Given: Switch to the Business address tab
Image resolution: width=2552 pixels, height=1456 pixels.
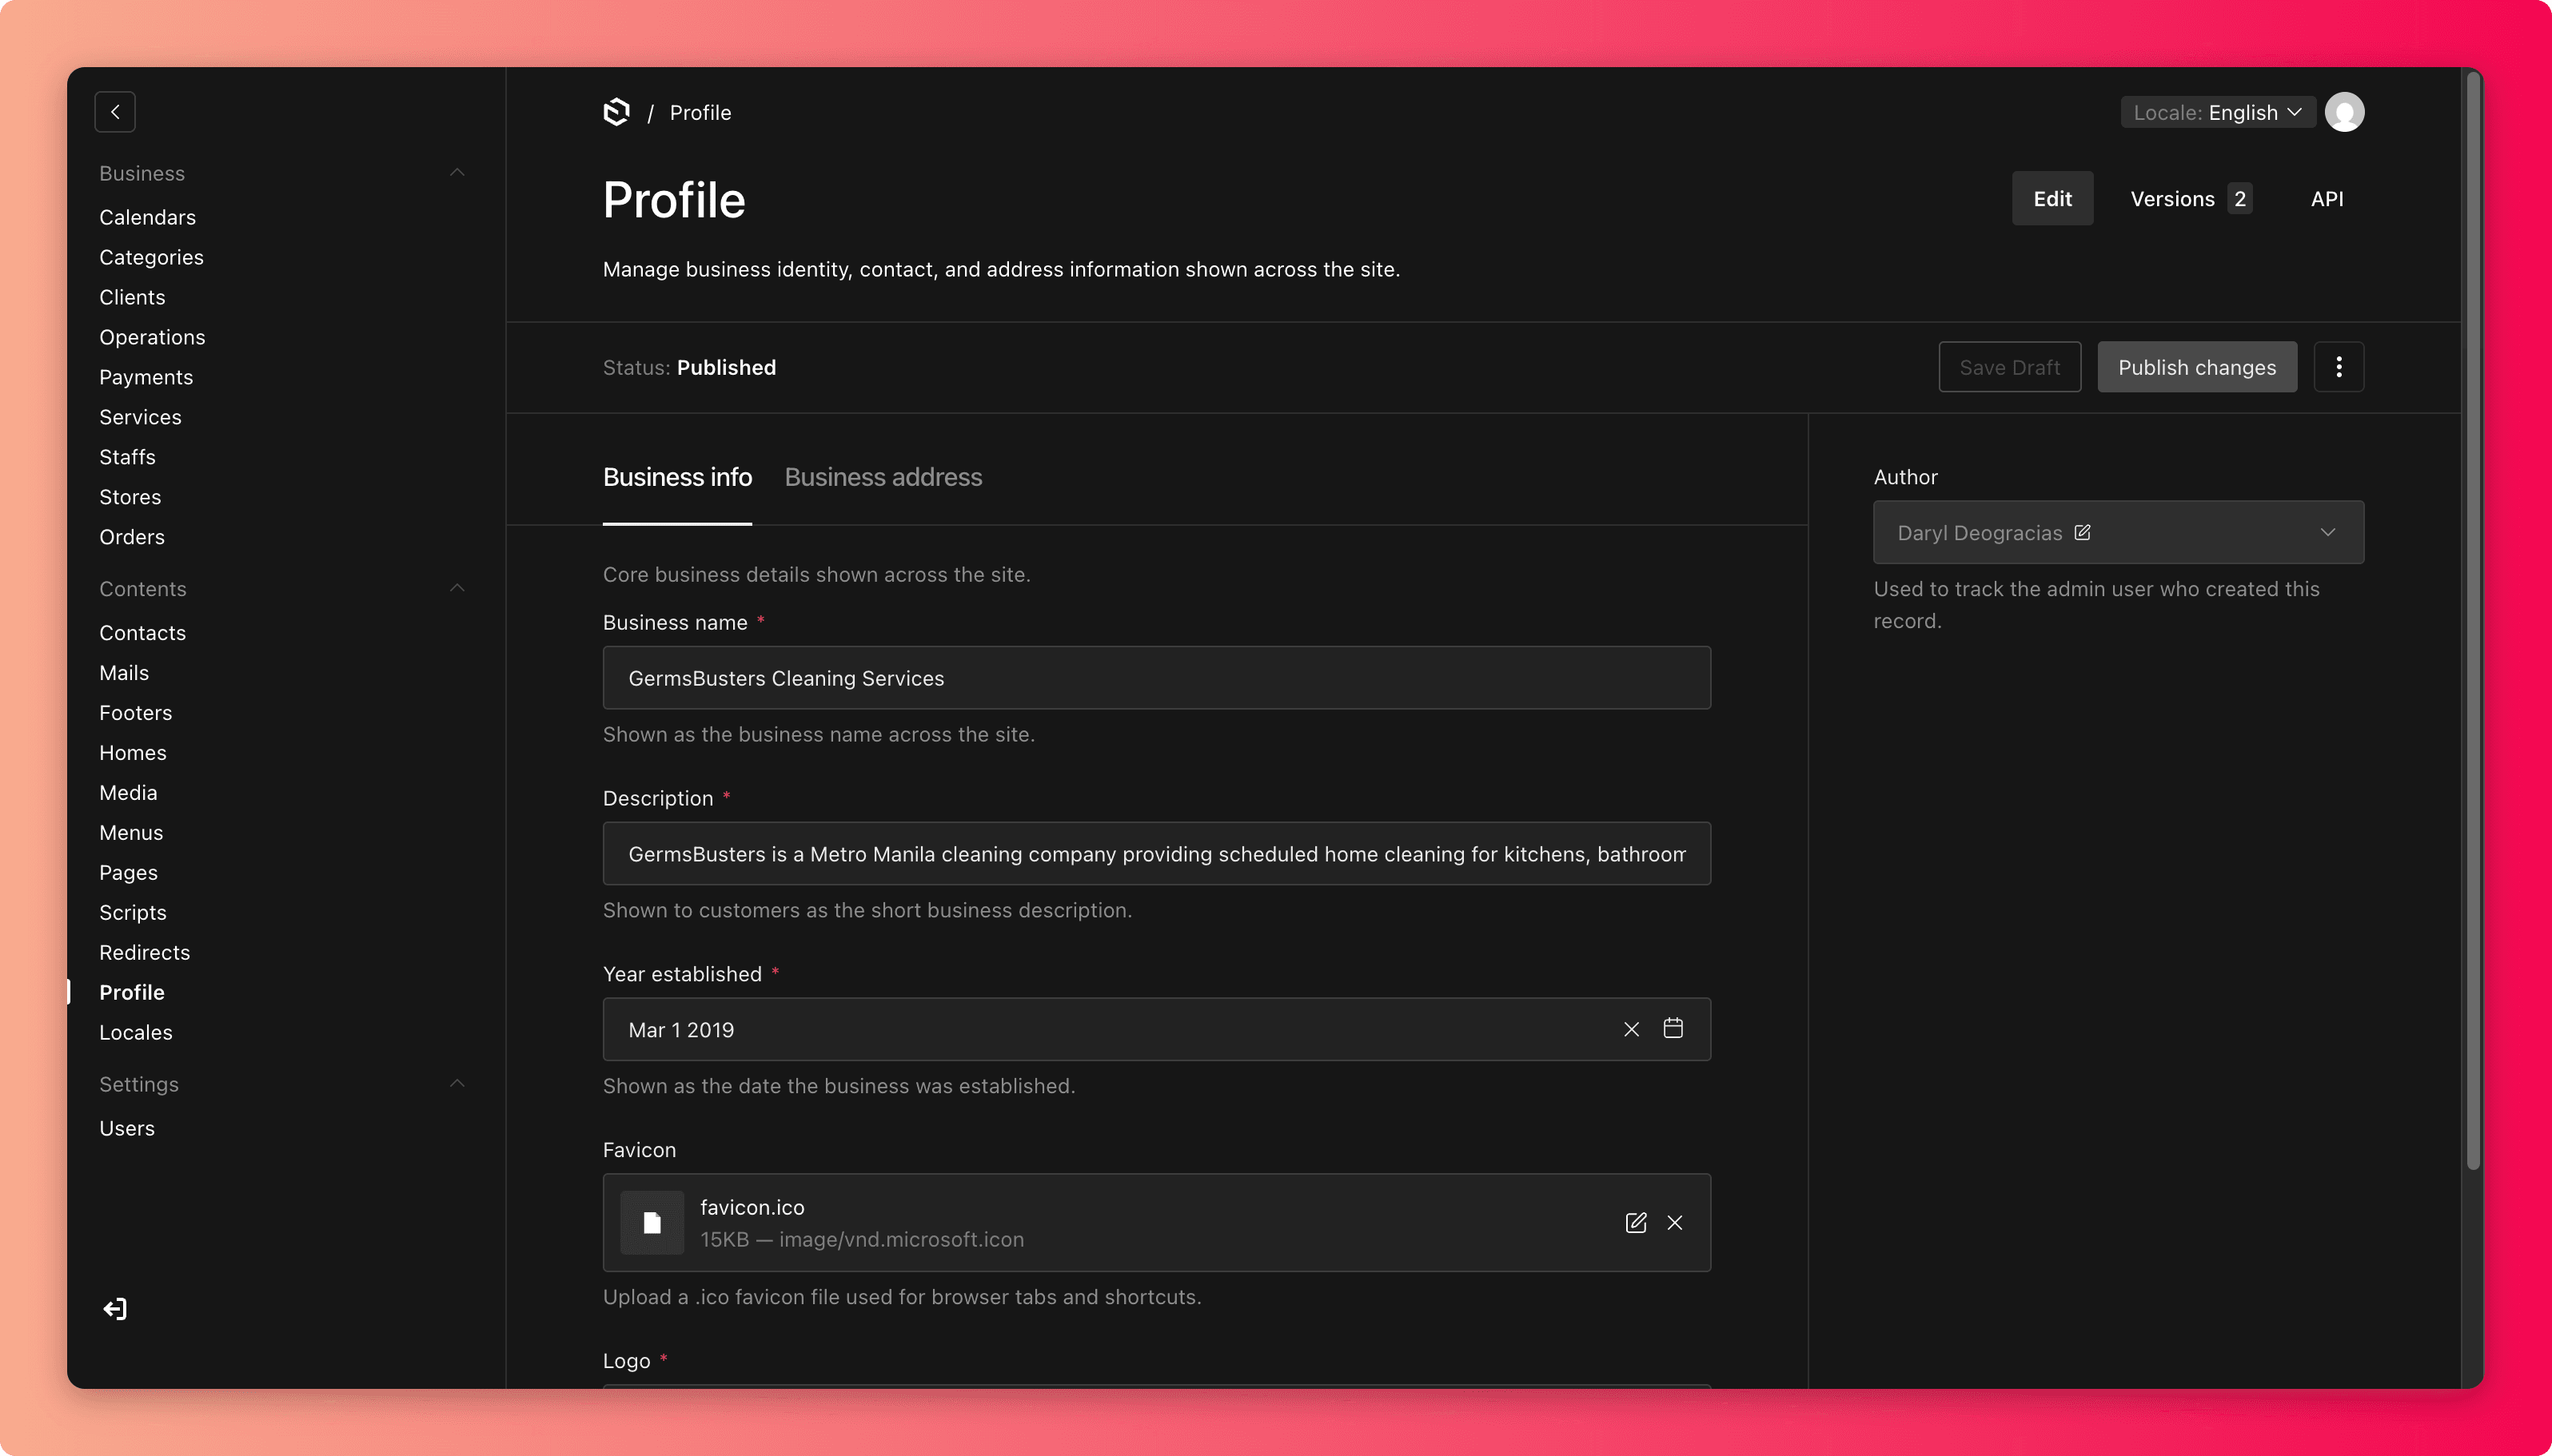Looking at the screenshot, I should point(883,477).
